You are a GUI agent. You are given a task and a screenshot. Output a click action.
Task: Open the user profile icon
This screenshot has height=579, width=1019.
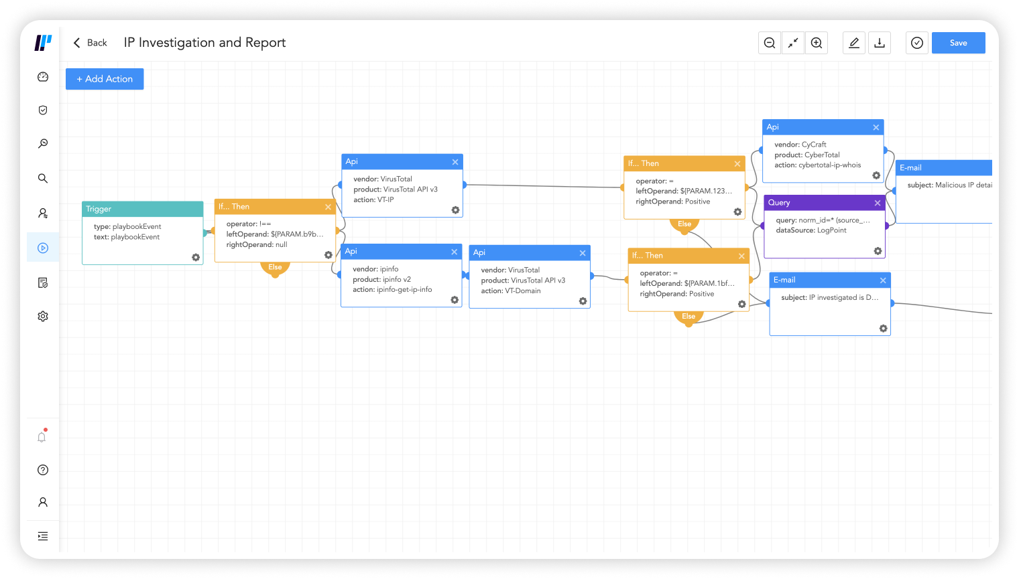[43, 502]
